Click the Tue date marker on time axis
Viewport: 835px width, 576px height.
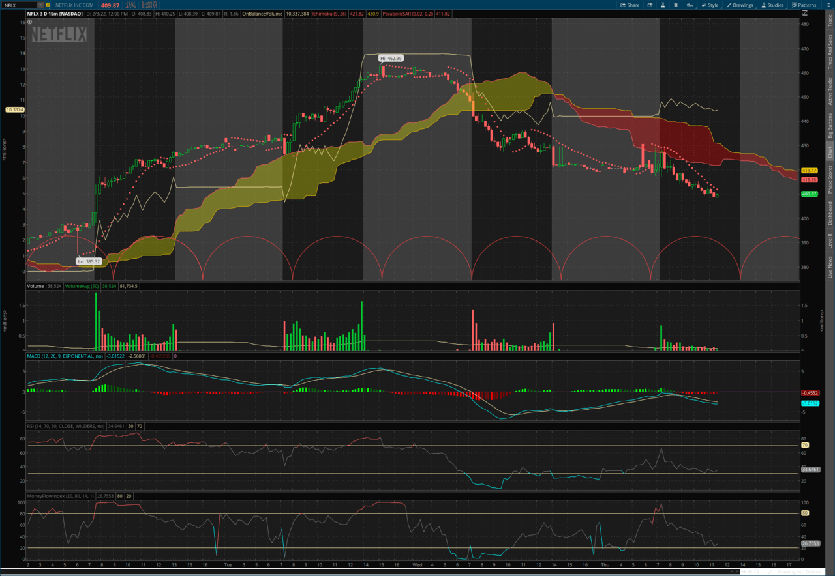pyautogui.click(x=227, y=565)
